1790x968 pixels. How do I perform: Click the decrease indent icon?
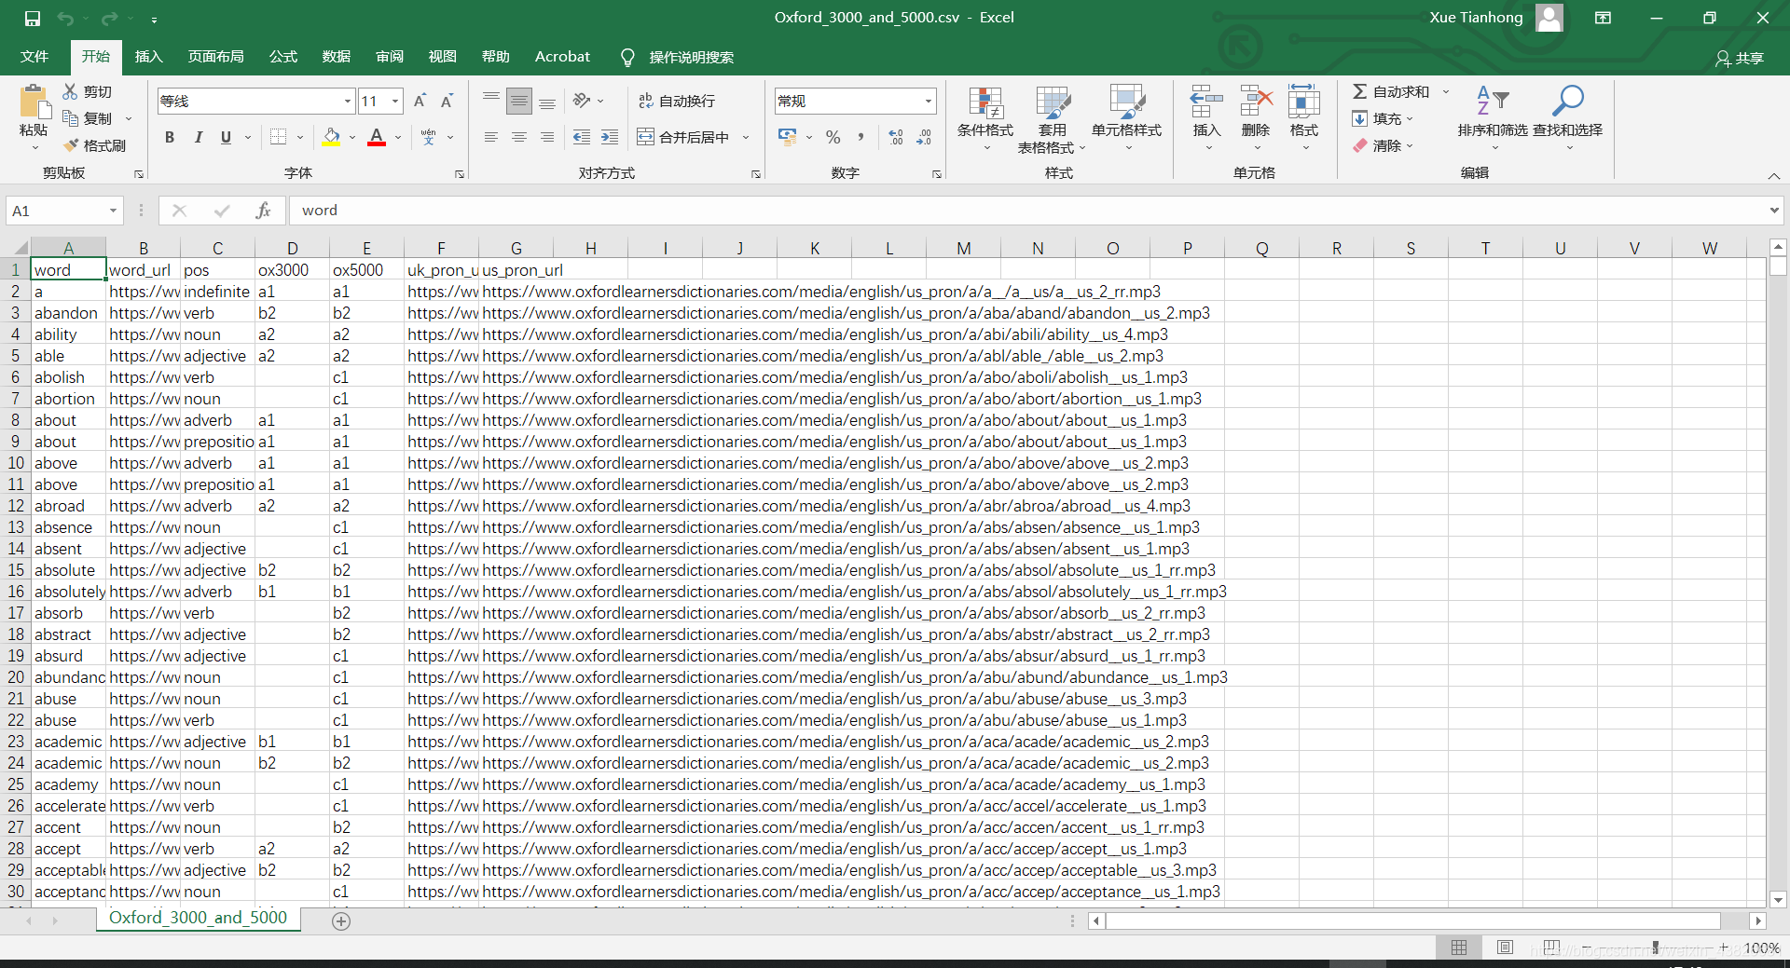pyautogui.click(x=582, y=137)
